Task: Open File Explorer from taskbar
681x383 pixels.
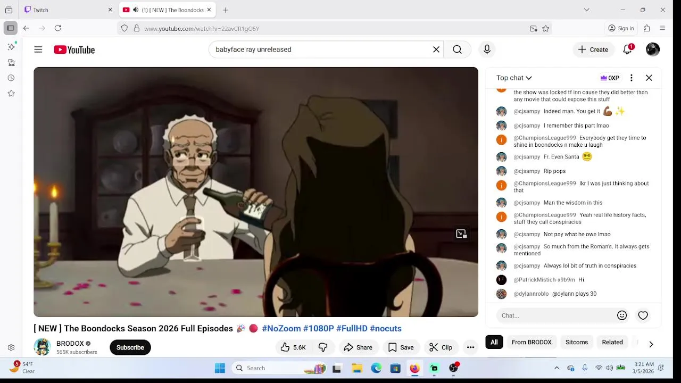Action: pos(357,368)
